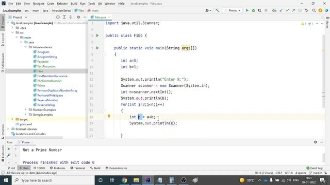
Task: Expand All in the Project panel
Action: pos(64,17)
